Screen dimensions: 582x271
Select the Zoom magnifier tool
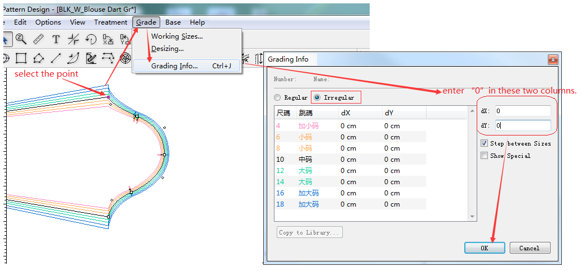click(21, 39)
